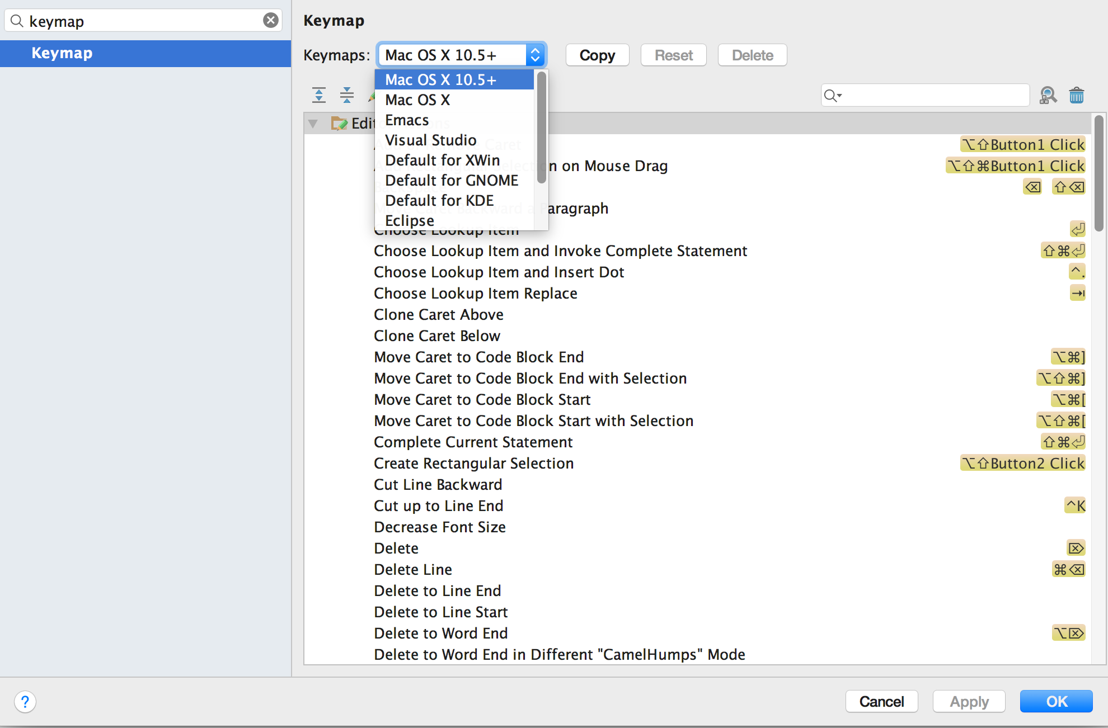
Task: Click the Cancel button
Action: (x=881, y=701)
